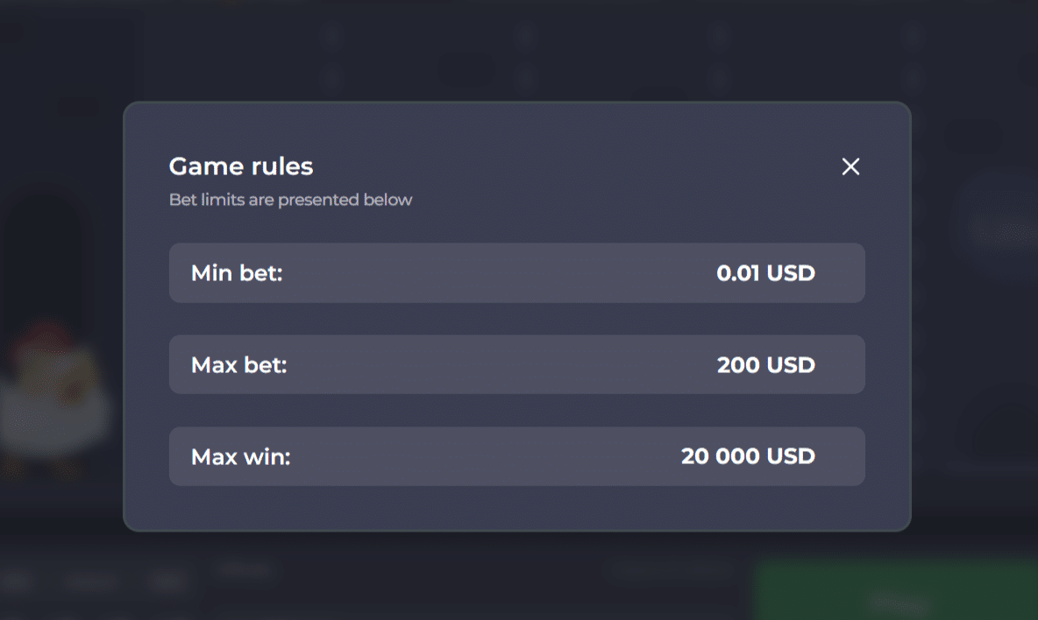Click the 20 000 USD value
The image size is (1038, 620).
(748, 456)
